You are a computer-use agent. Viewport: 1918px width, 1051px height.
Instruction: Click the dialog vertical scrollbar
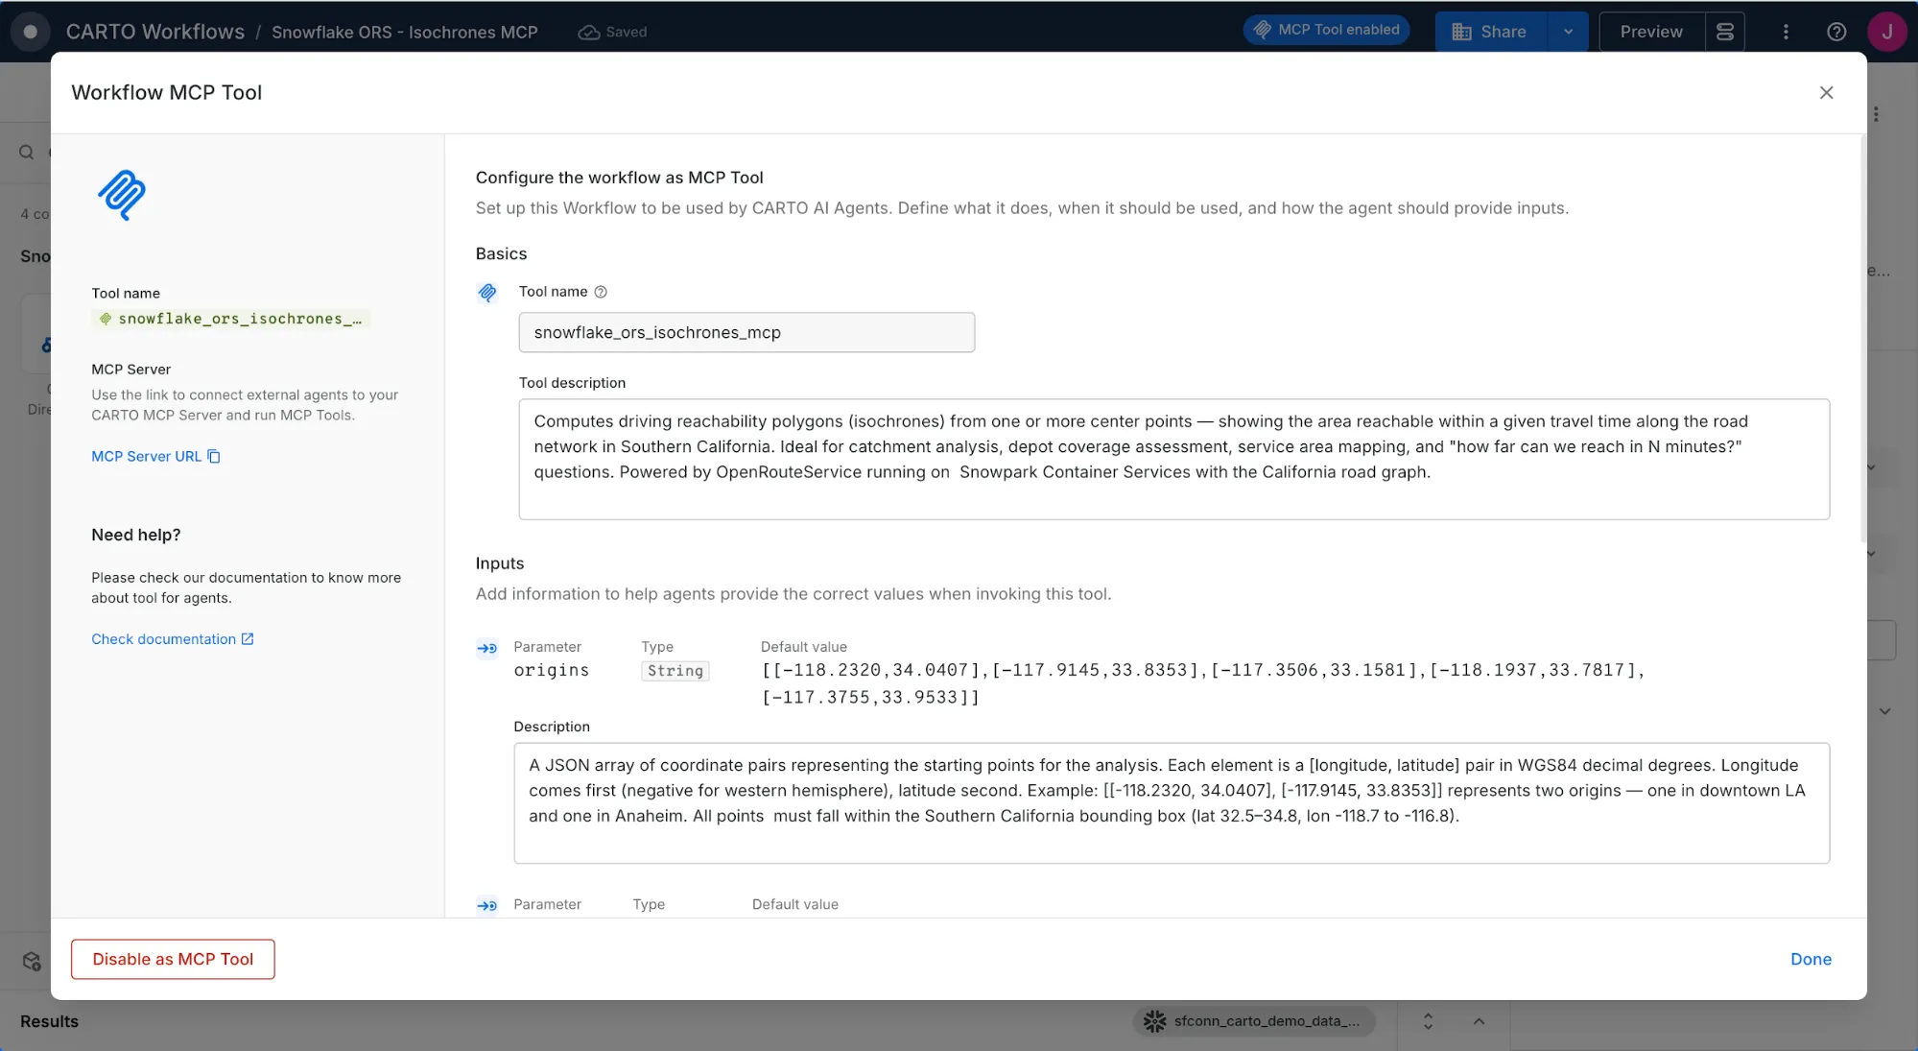(1863, 340)
